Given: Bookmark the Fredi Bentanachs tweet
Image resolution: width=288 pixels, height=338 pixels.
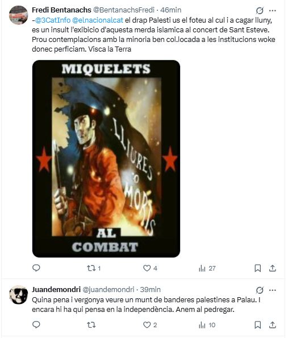Looking at the screenshot, I should [x=257, y=268].
